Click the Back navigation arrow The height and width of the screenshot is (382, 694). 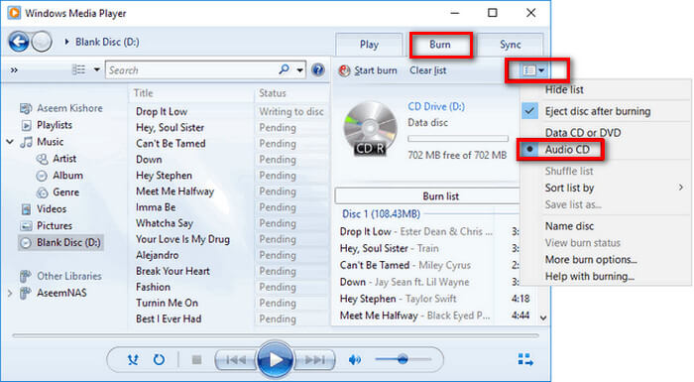pyautogui.click(x=19, y=42)
